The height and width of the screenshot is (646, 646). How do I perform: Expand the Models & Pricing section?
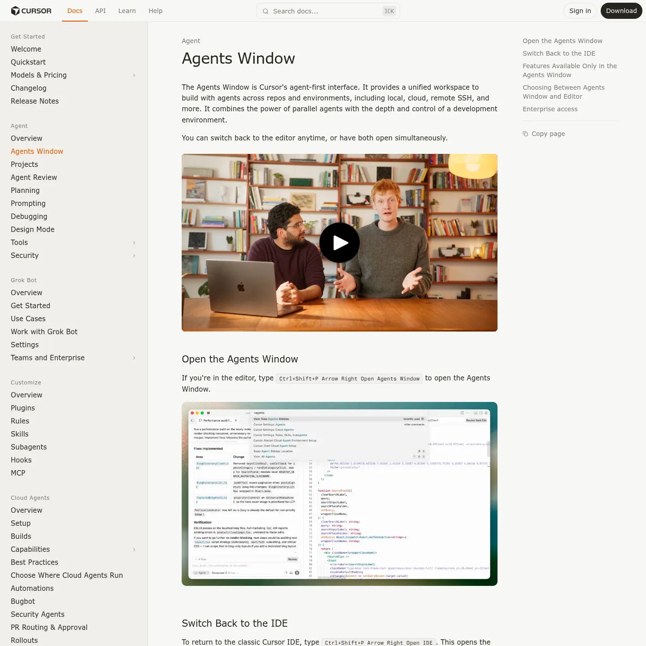(x=134, y=75)
